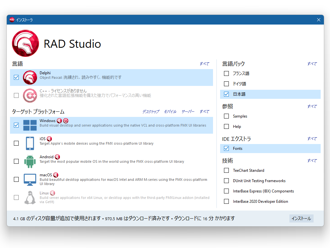Click すべて link for IDE エクストラ
The width and height of the screenshot is (330, 248).
click(312, 139)
